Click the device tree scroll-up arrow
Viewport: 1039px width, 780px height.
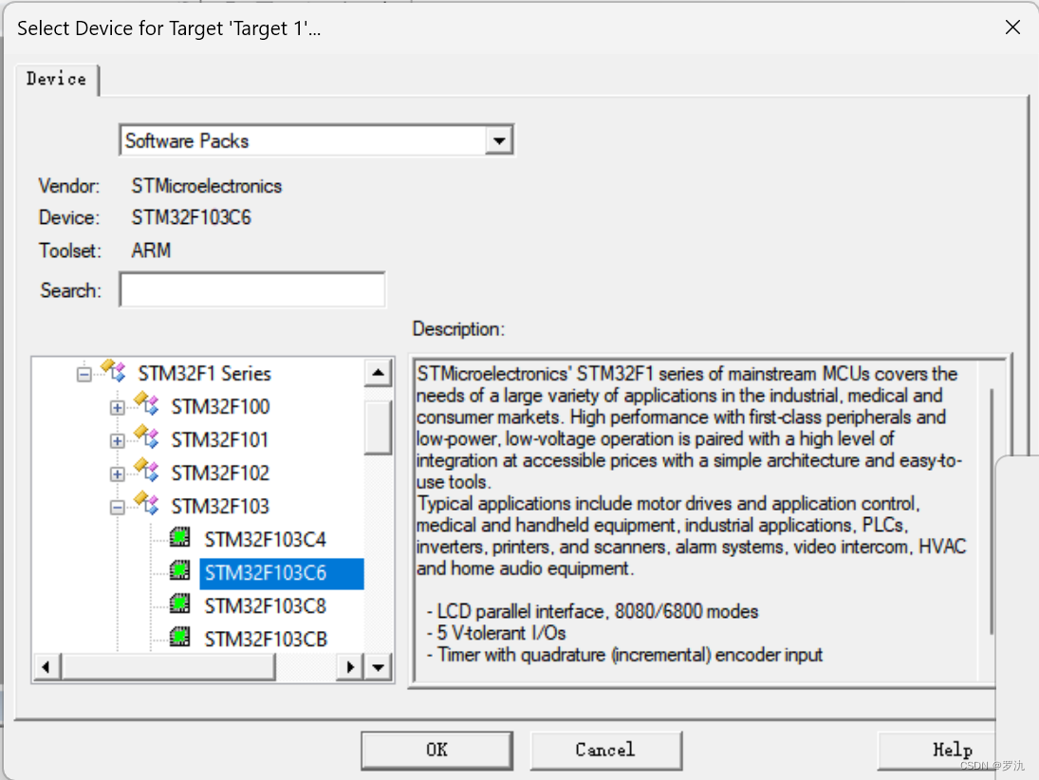(x=378, y=372)
